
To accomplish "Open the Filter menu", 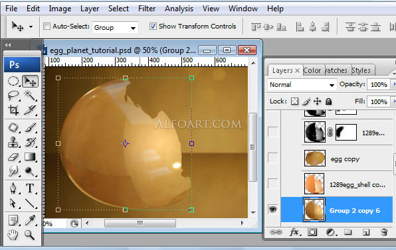I will coord(147,9).
